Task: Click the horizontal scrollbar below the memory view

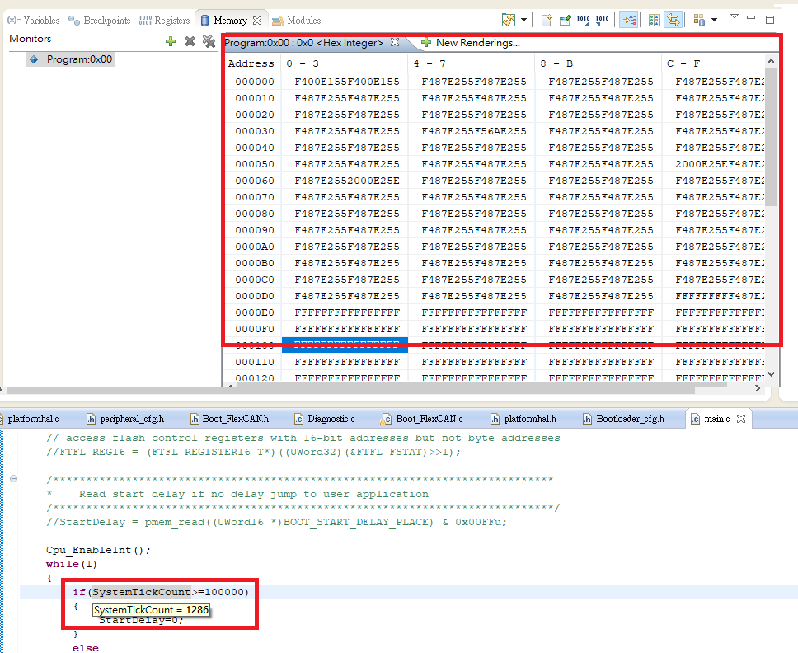Action: (351, 390)
